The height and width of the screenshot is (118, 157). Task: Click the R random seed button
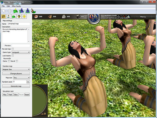[28, 82]
